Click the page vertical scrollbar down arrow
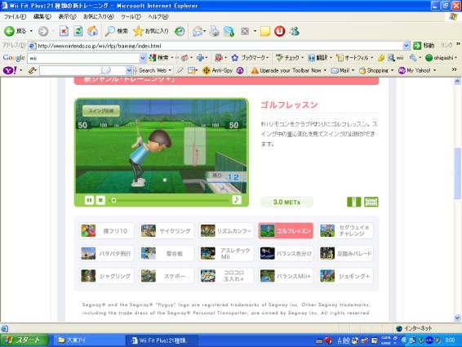 [x=457, y=318]
